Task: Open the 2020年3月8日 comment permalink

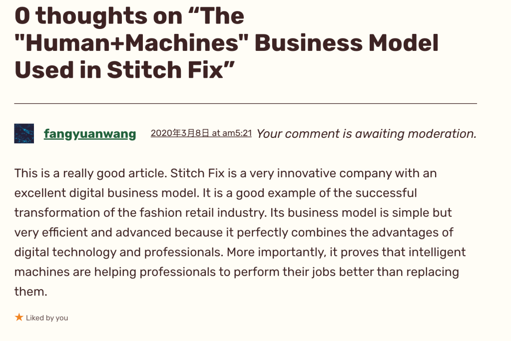Action: pyautogui.click(x=201, y=133)
